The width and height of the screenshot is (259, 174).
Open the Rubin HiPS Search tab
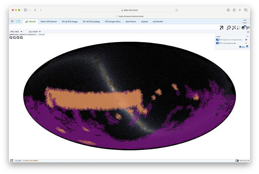pyautogui.click(x=49, y=21)
